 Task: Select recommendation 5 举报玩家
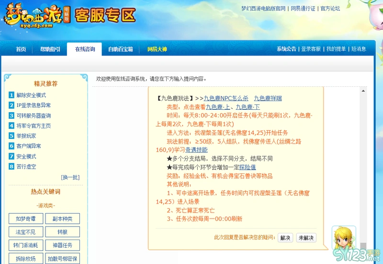coord(26,136)
